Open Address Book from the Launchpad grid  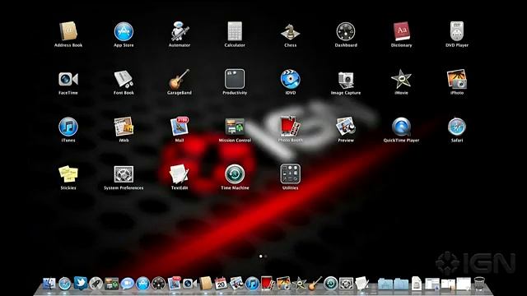coord(68,31)
